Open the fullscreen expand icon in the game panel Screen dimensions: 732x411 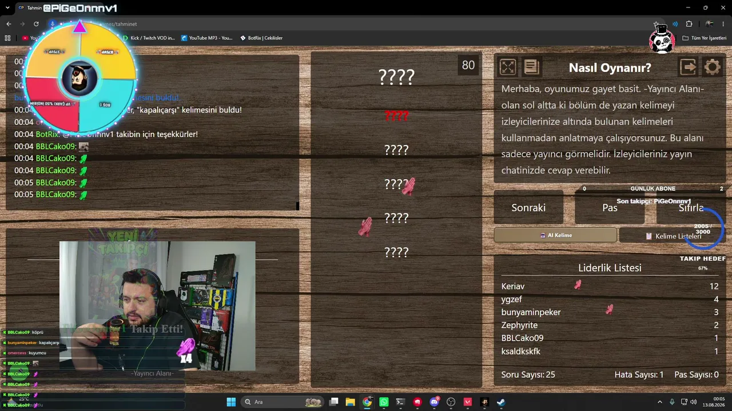click(x=508, y=67)
